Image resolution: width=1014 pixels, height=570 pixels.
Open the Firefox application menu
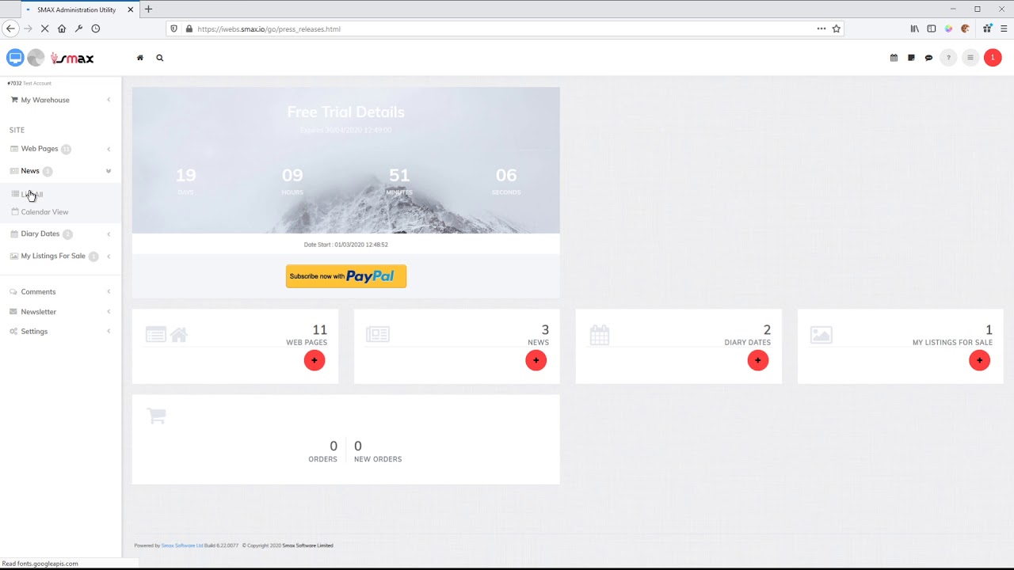(x=1004, y=28)
